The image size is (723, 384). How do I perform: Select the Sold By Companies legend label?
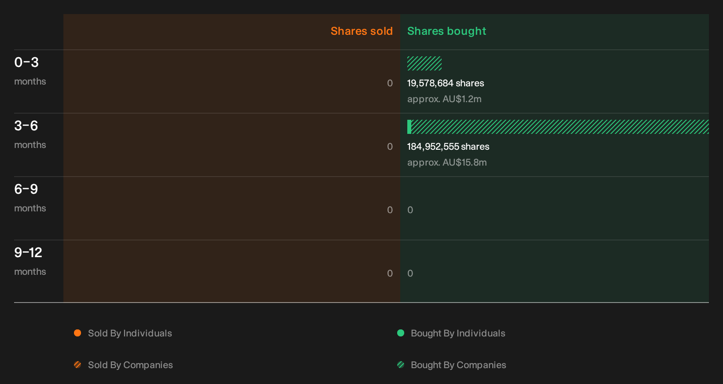[130, 365]
